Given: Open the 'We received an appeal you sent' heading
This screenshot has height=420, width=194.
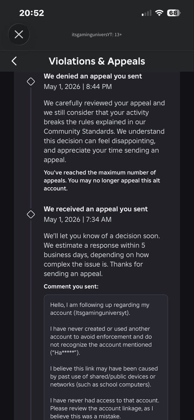Looking at the screenshot, I should pyautogui.click(x=96, y=209).
